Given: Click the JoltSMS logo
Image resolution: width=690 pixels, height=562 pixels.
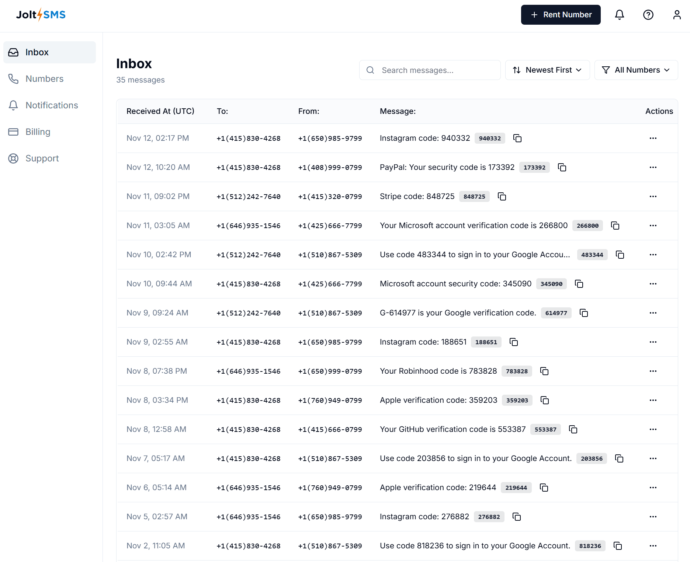Looking at the screenshot, I should (41, 14).
